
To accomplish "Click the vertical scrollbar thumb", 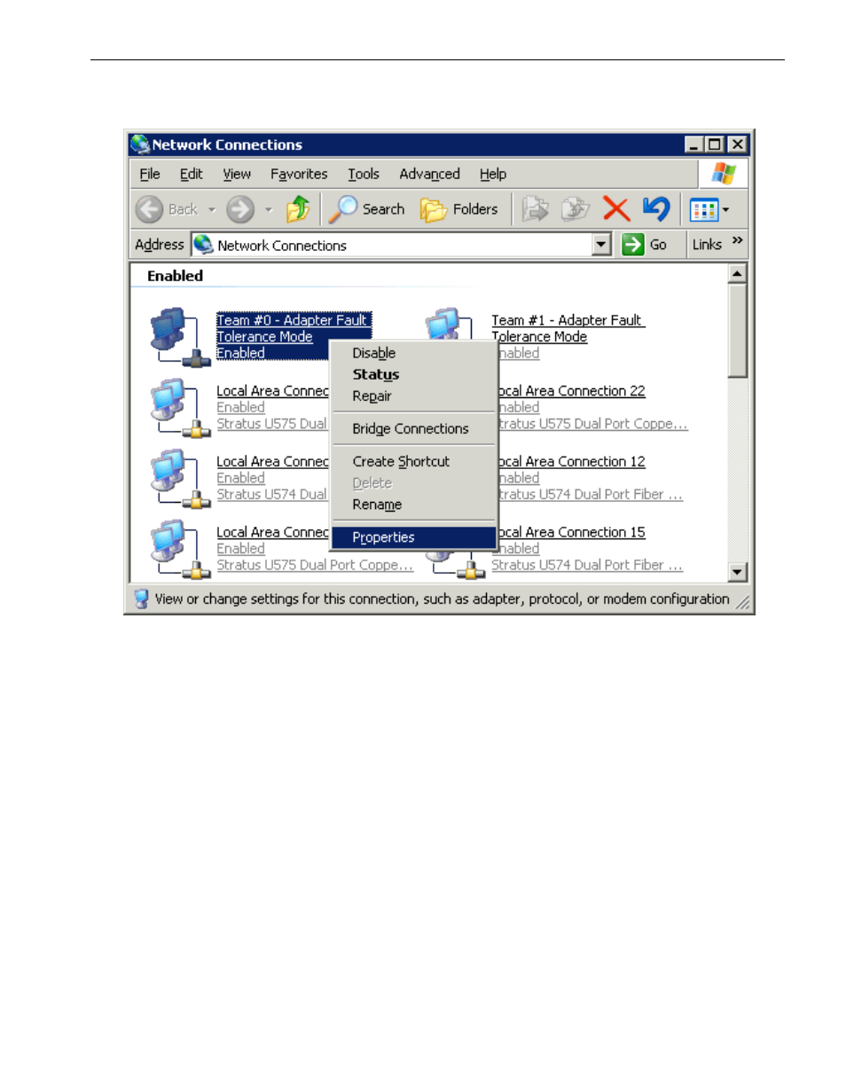I will pyautogui.click(x=738, y=331).
